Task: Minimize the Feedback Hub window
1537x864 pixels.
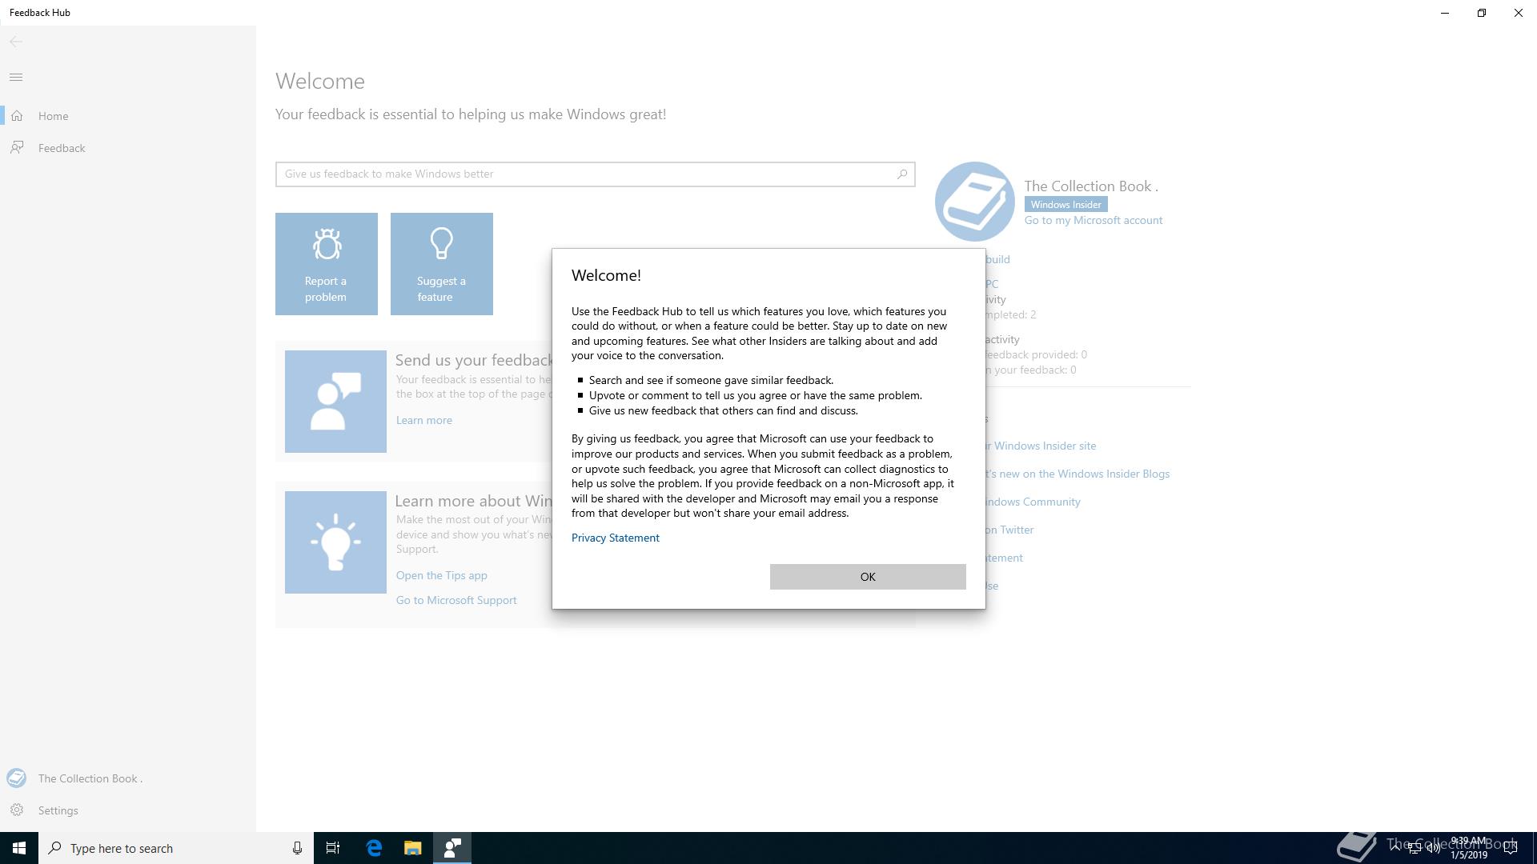Action: tap(1445, 13)
